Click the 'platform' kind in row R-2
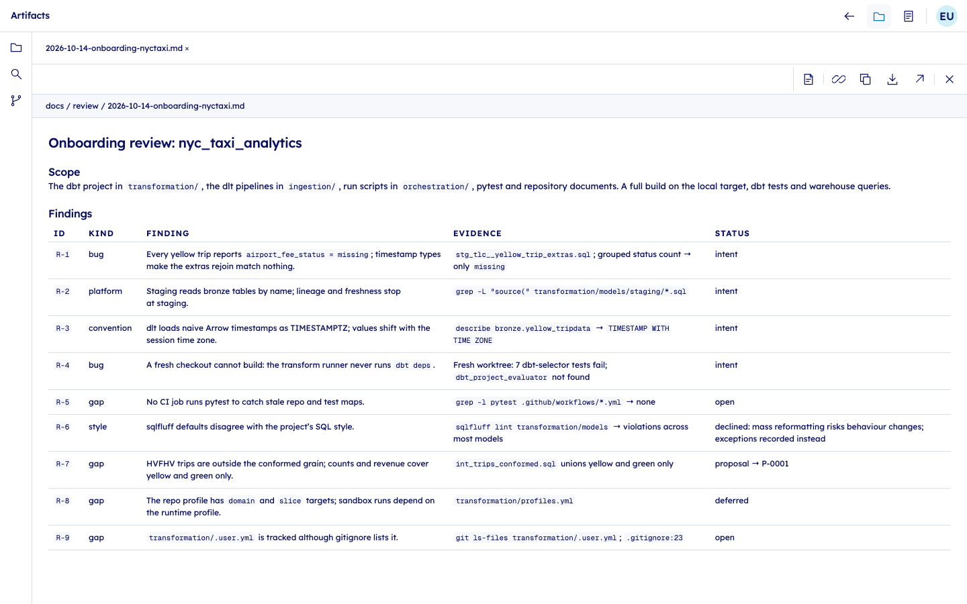Image resolution: width=967 pixels, height=604 pixels. coord(105,291)
